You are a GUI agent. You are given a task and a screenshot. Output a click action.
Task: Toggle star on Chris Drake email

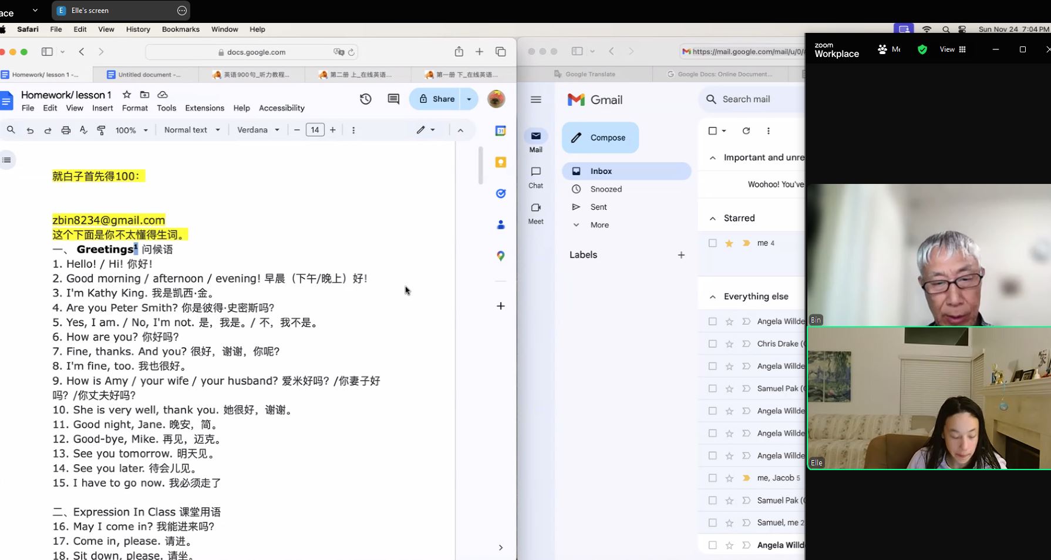point(729,344)
